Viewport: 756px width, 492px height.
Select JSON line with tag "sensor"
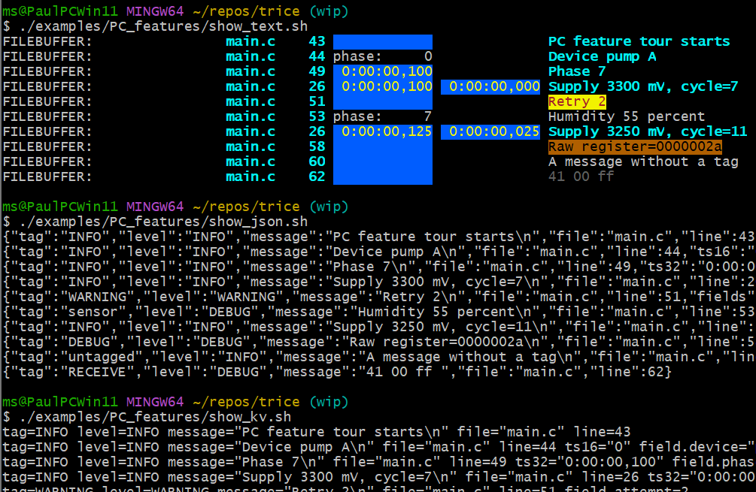pyautogui.click(x=378, y=312)
